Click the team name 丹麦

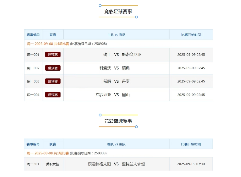[x=126, y=82]
